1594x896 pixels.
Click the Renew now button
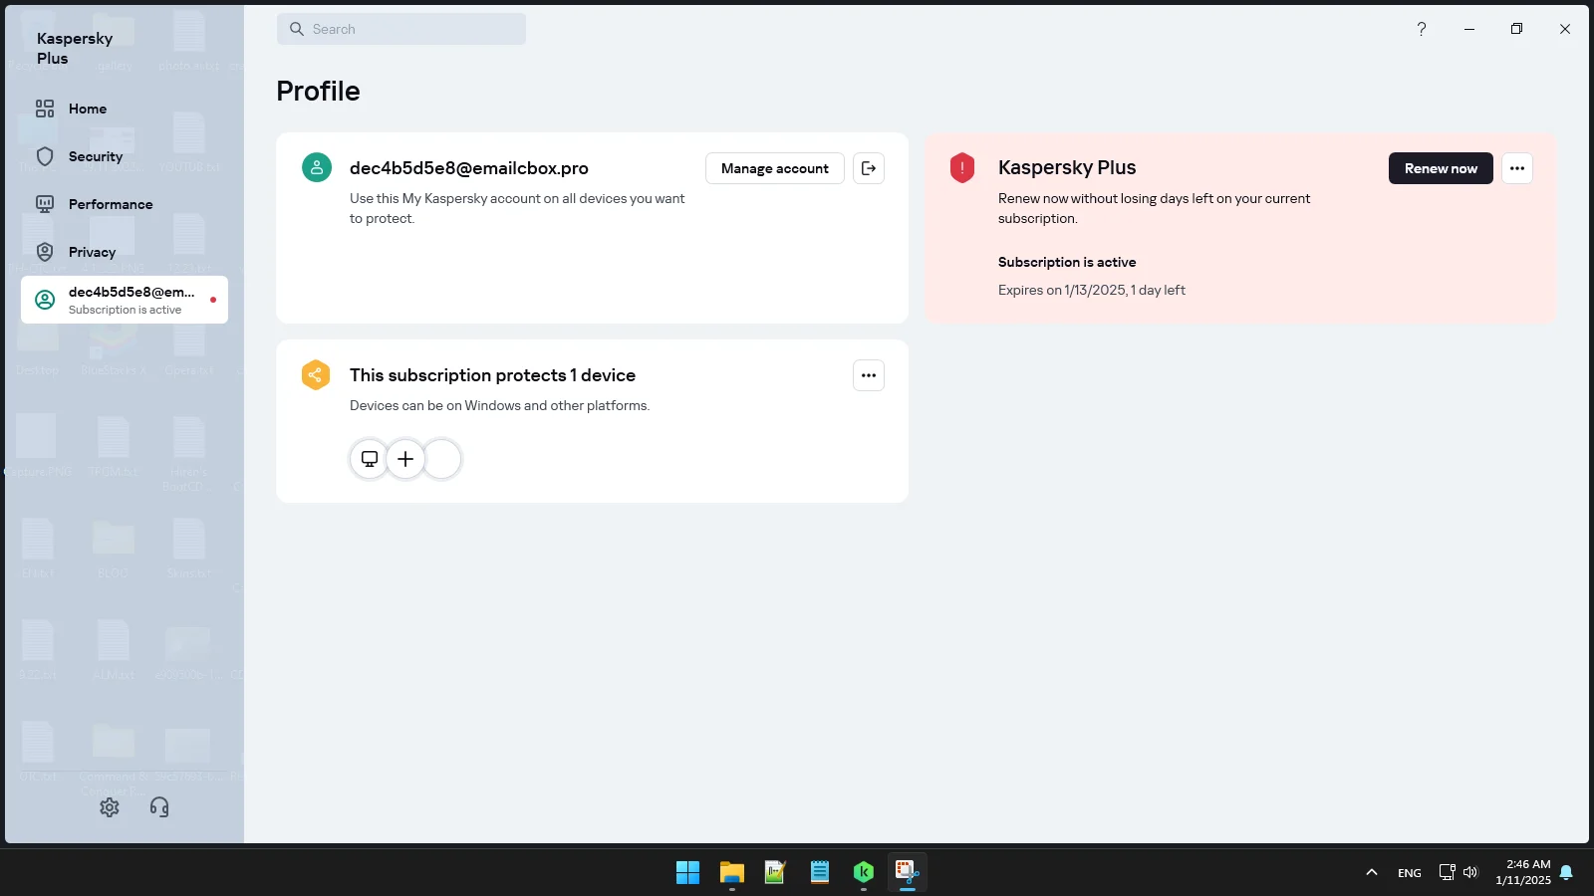pyautogui.click(x=1441, y=168)
